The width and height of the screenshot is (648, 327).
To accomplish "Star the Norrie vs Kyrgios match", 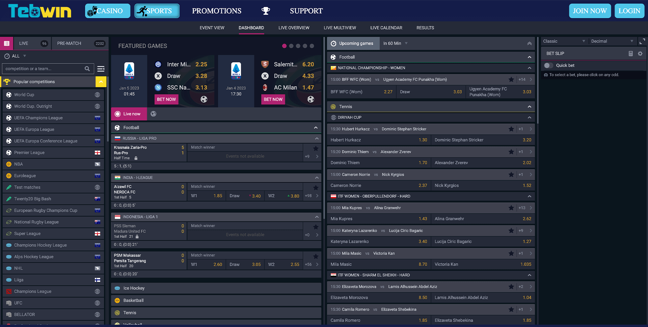I will point(511,174).
